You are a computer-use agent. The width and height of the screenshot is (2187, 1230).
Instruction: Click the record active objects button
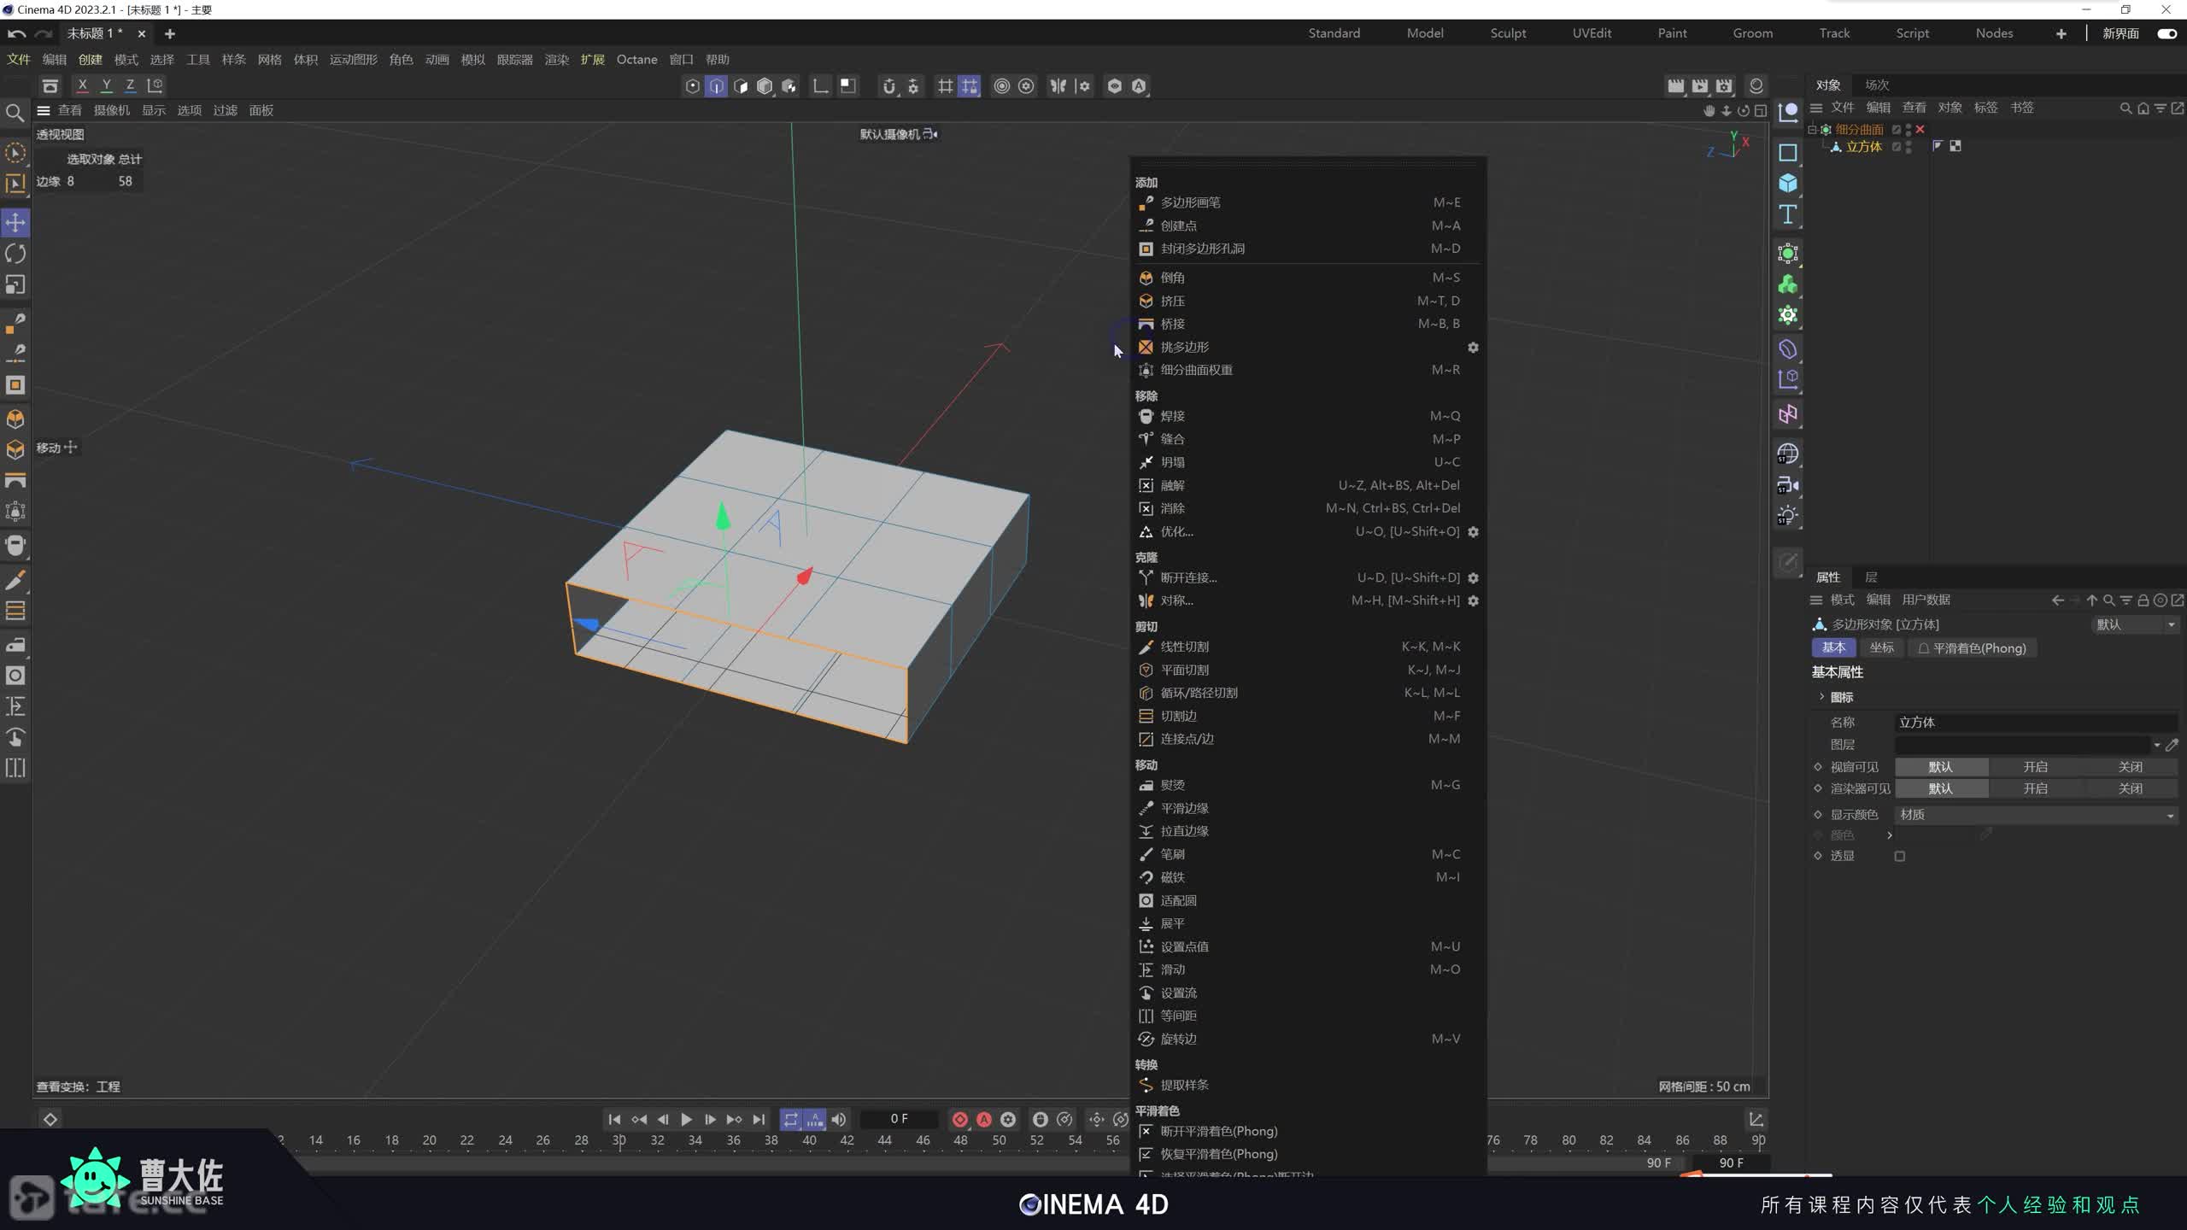coord(960,1119)
